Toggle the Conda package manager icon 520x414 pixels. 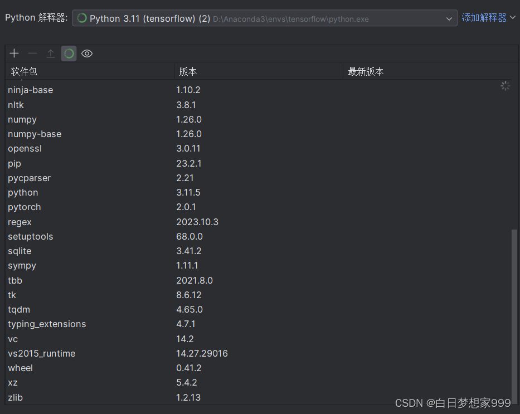click(x=69, y=53)
